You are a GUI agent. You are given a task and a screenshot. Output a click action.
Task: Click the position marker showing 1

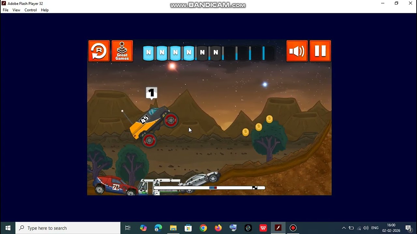[151, 93]
